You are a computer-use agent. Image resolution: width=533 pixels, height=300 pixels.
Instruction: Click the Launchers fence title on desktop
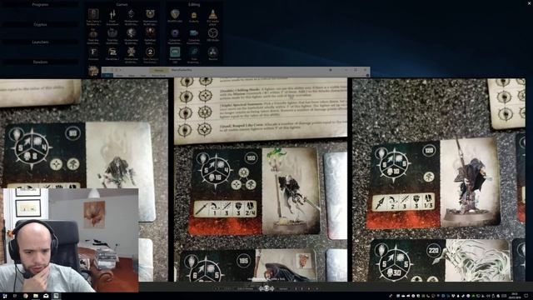[40, 42]
